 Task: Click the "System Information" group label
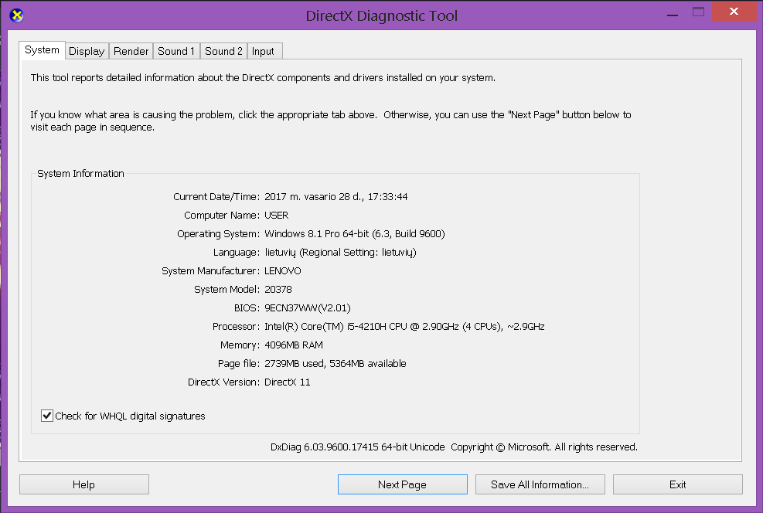80,174
